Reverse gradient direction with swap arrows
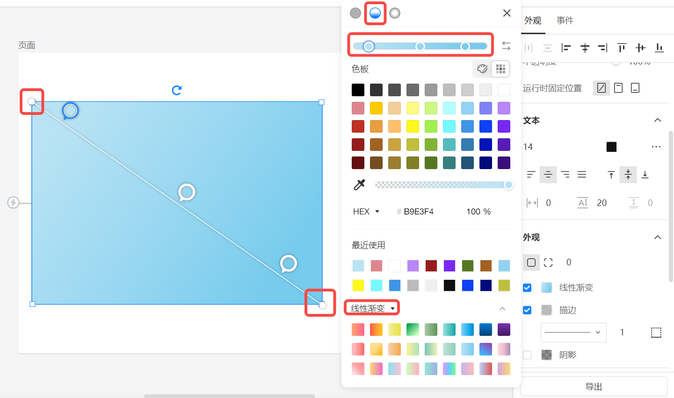 pyautogui.click(x=506, y=46)
